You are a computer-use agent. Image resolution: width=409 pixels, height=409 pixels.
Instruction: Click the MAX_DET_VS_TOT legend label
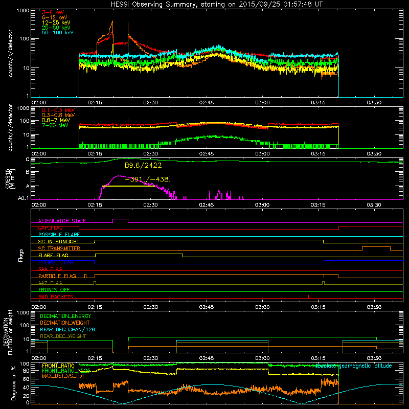63,376
